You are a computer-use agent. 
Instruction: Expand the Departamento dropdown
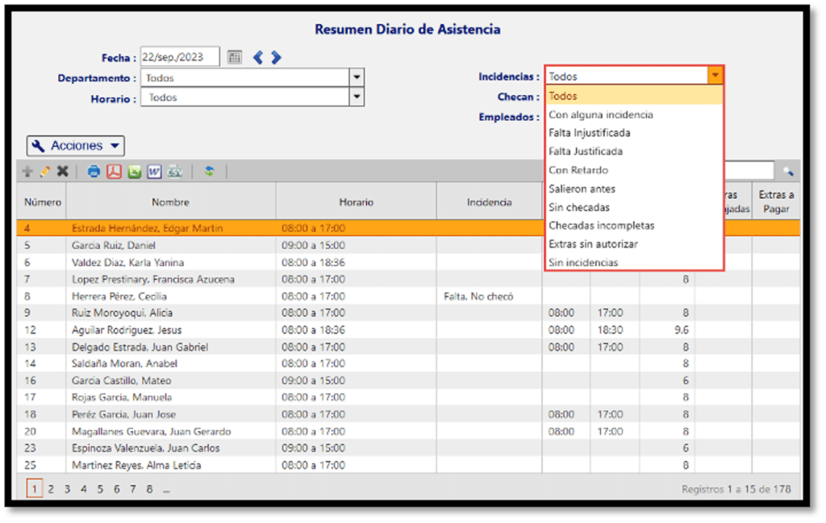coord(357,78)
